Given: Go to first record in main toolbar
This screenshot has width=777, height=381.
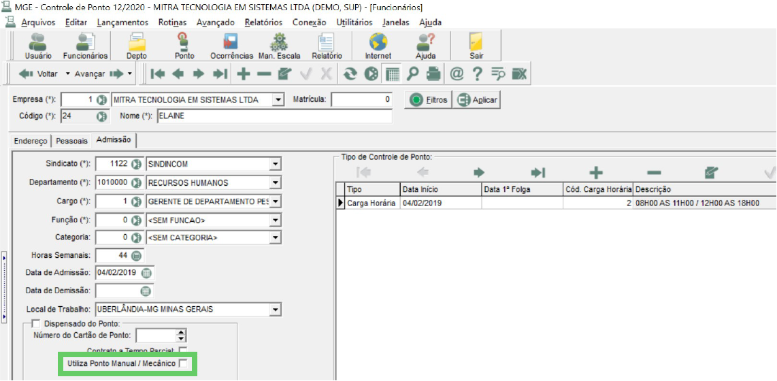Looking at the screenshot, I should (x=157, y=74).
